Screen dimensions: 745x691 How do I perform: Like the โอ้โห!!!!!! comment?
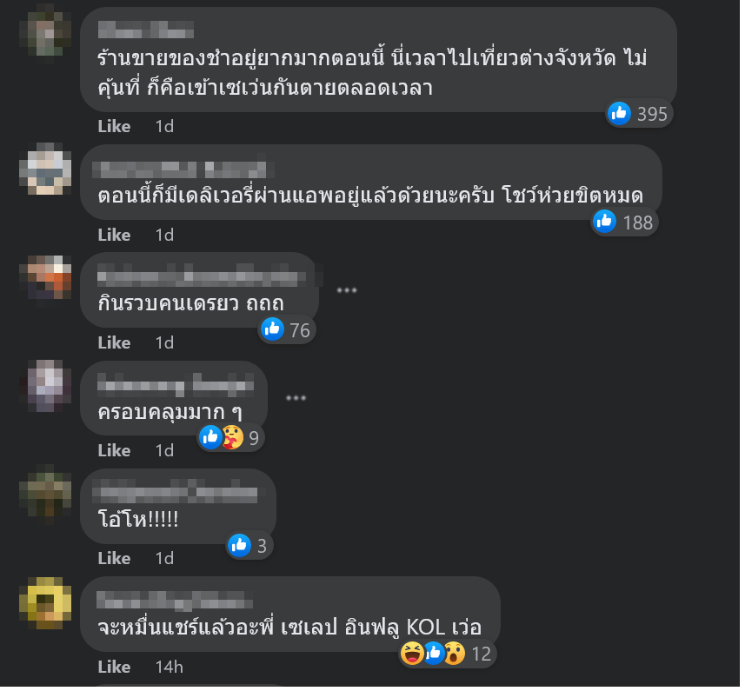pyautogui.click(x=114, y=559)
